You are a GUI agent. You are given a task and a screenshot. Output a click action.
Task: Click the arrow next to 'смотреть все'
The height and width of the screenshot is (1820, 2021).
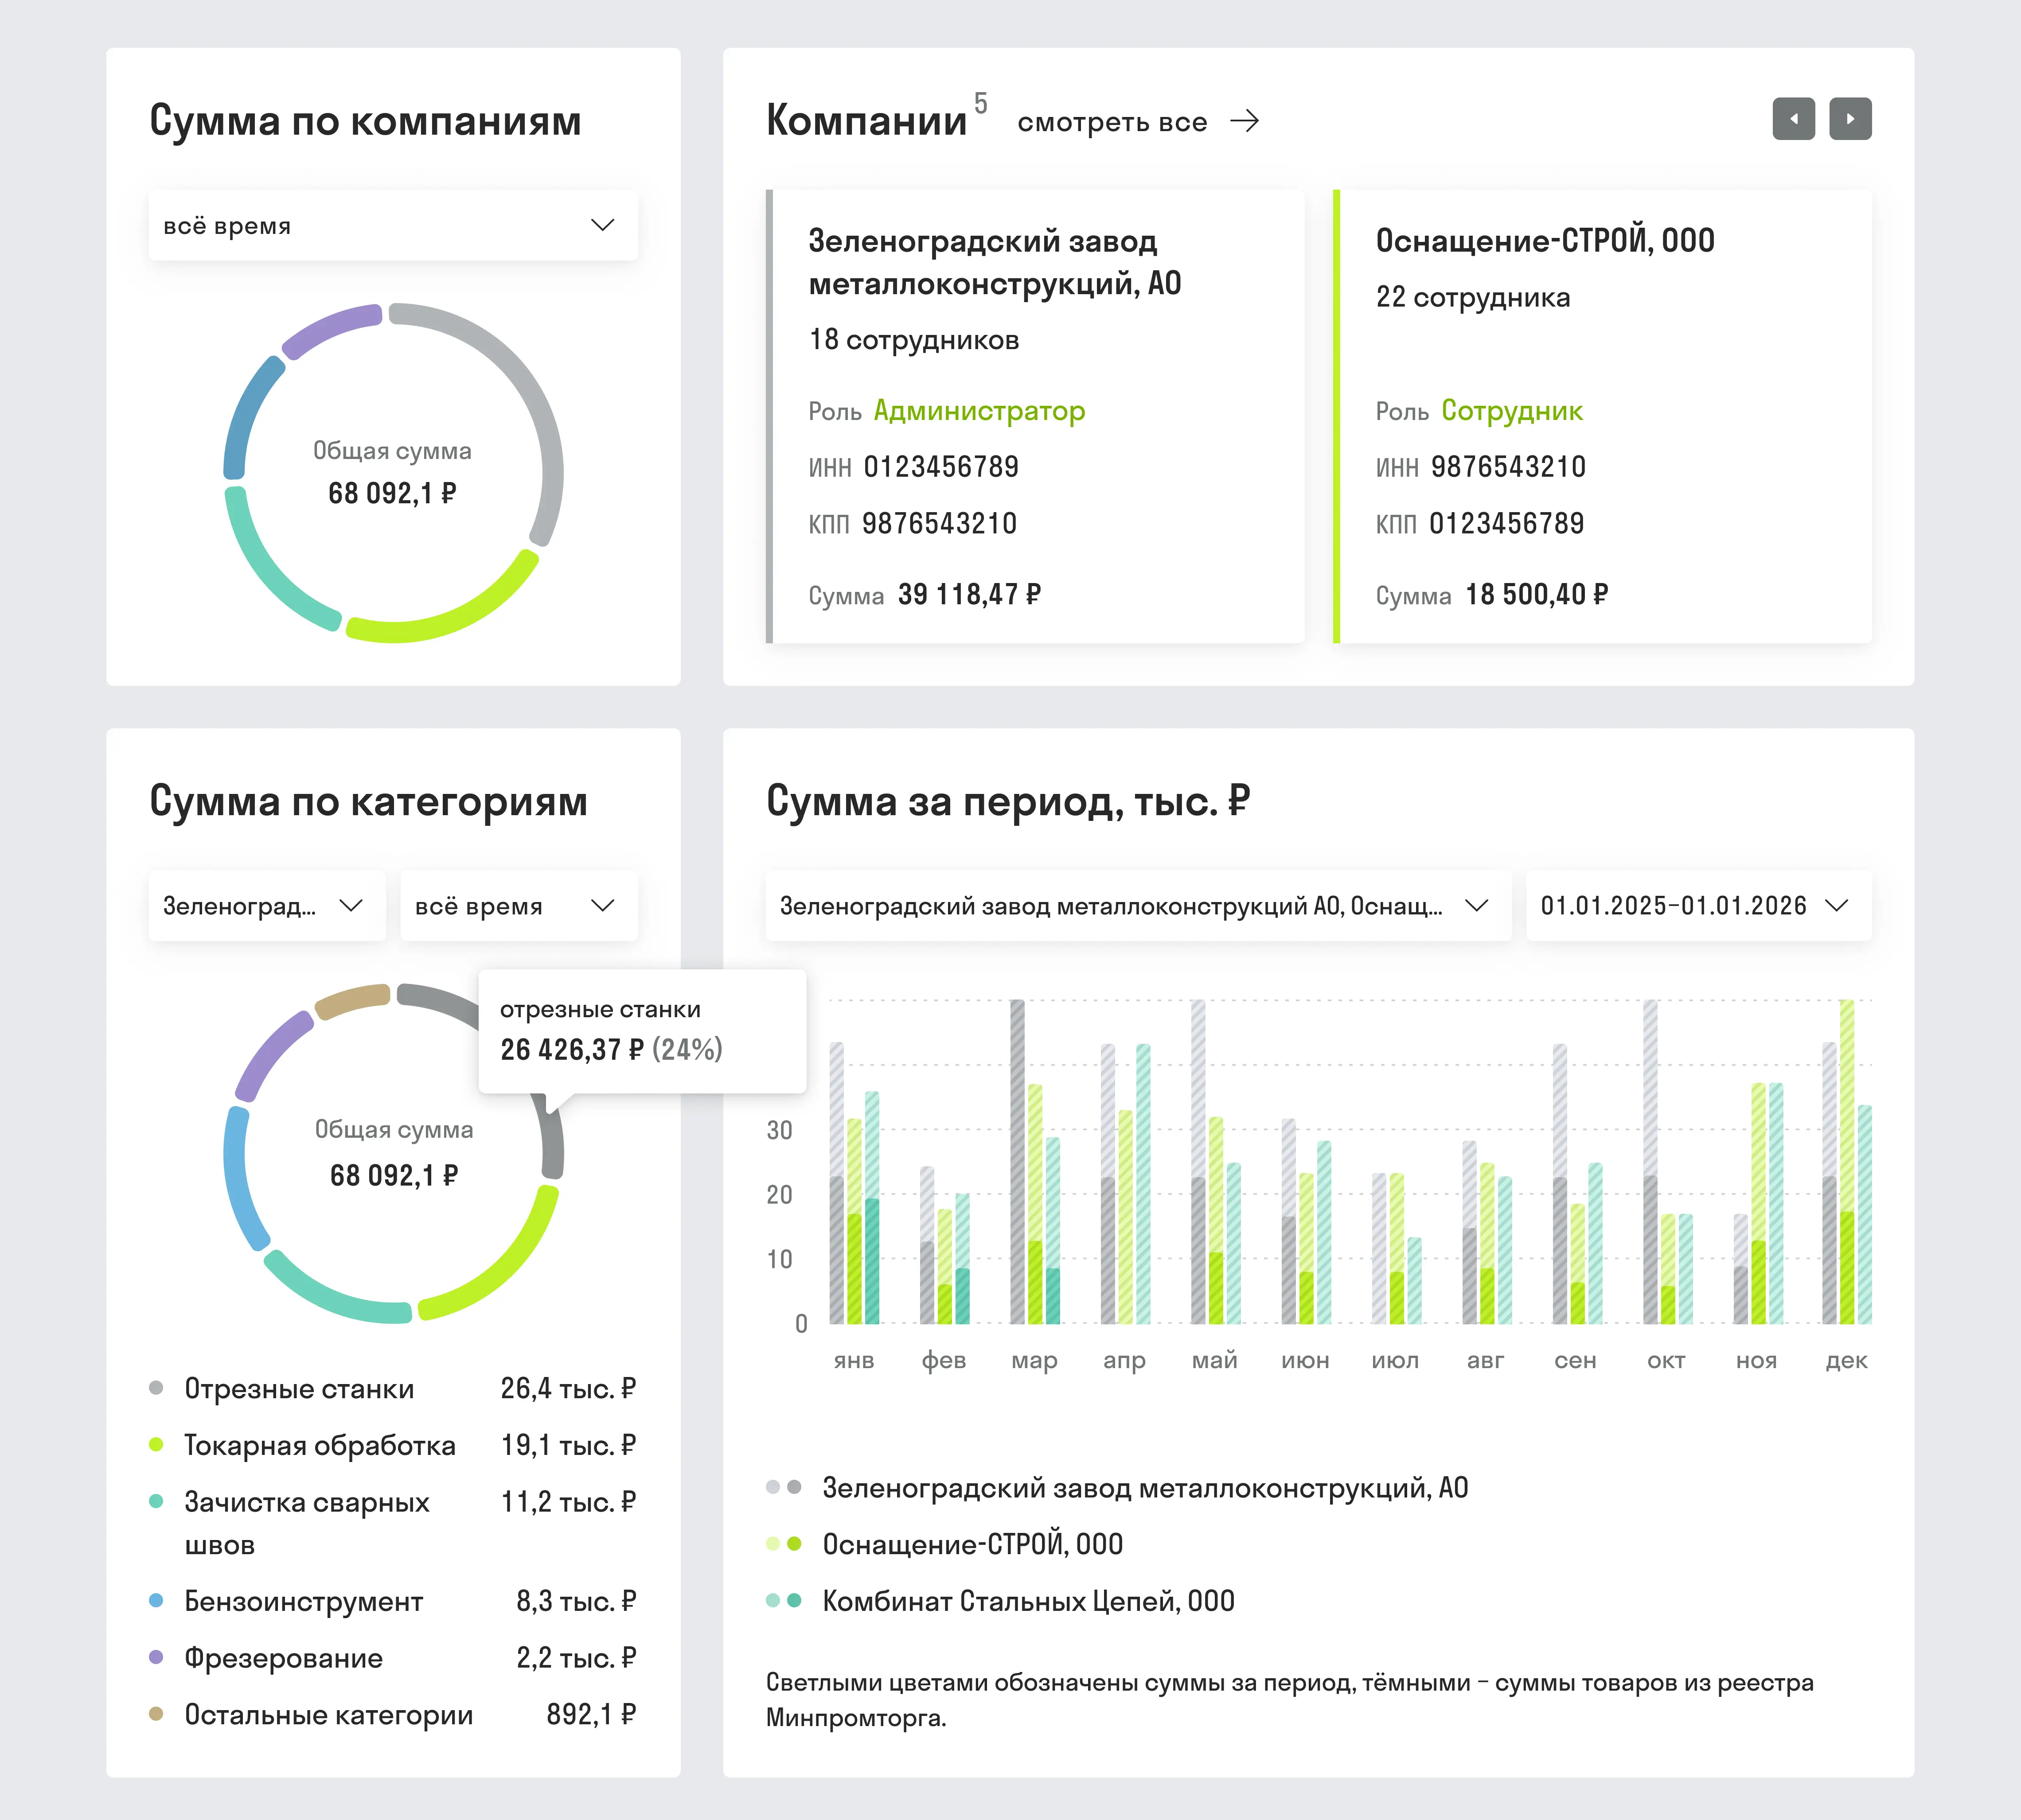[1245, 122]
